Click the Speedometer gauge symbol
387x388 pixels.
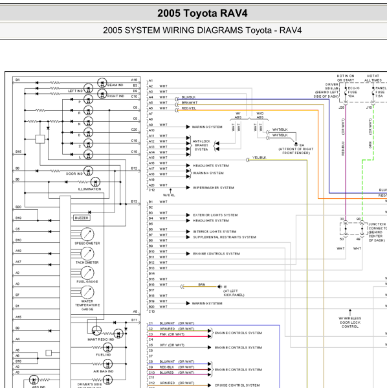[87, 234]
